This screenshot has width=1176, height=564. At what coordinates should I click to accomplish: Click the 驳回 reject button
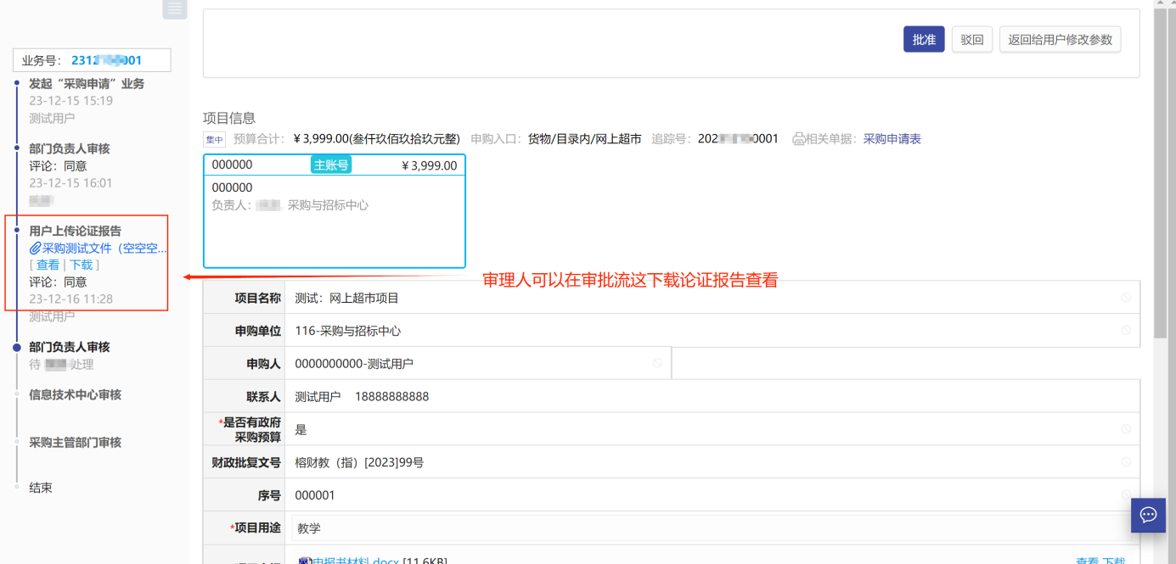point(971,40)
